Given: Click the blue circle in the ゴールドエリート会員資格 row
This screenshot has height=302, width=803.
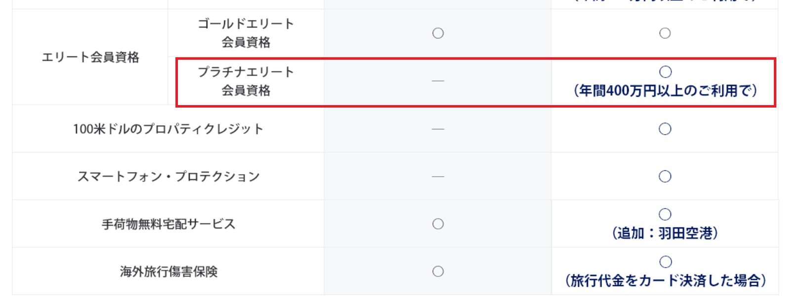Looking at the screenshot, I should (x=665, y=33).
